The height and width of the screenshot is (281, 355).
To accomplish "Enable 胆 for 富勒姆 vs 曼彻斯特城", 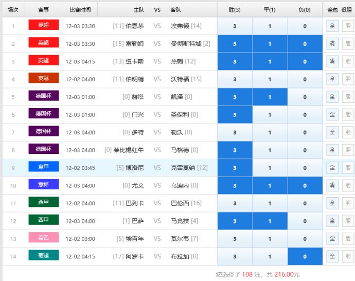I will click(348, 44).
